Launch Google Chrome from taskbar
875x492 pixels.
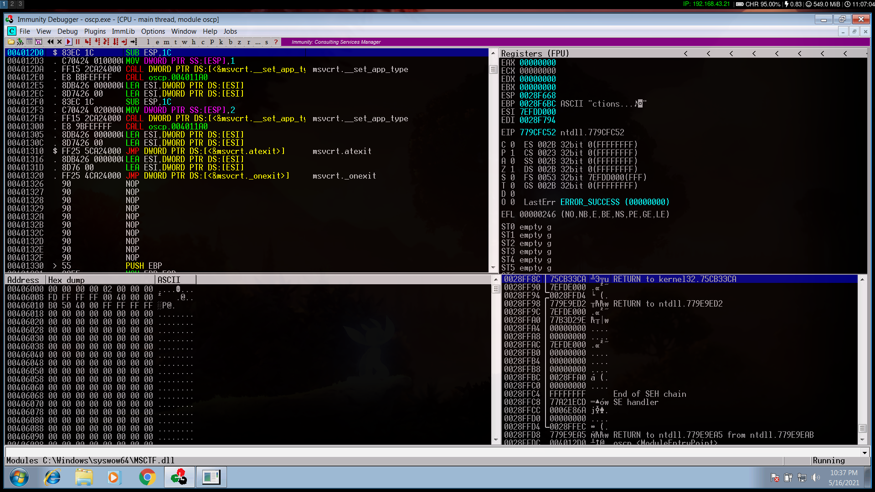147,477
